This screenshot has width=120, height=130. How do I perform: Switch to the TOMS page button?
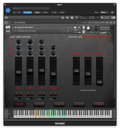(x=79, y=104)
